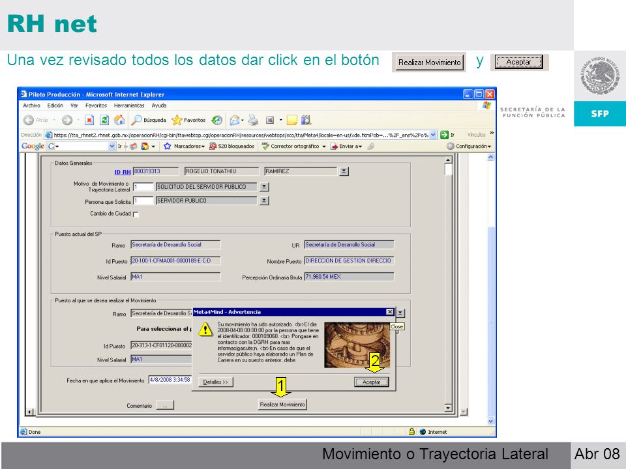Click the forward navigation arrow
The height and width of the screenshot is (469, 626).
(x=67, y=120)
